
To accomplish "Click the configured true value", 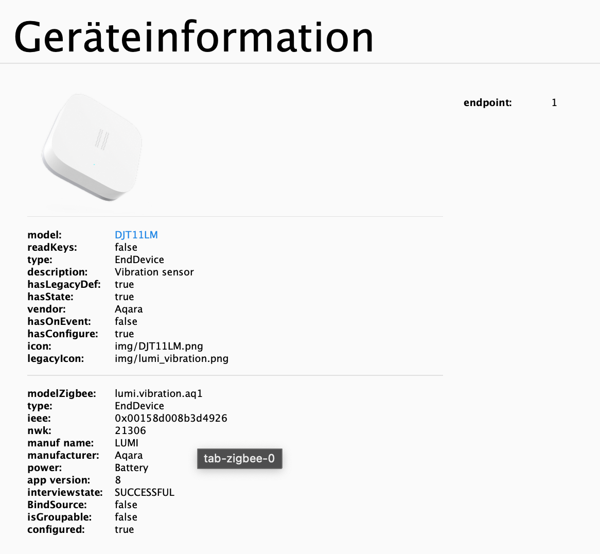I will [125, 529].
